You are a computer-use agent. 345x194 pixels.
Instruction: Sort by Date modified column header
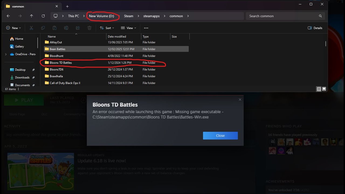click(x=124, y=37)
